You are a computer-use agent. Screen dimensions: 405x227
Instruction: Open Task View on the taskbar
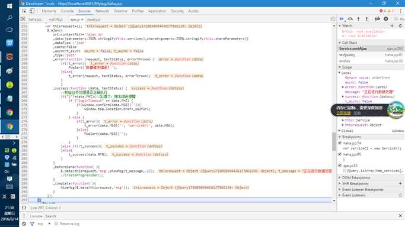click(9, 30)
